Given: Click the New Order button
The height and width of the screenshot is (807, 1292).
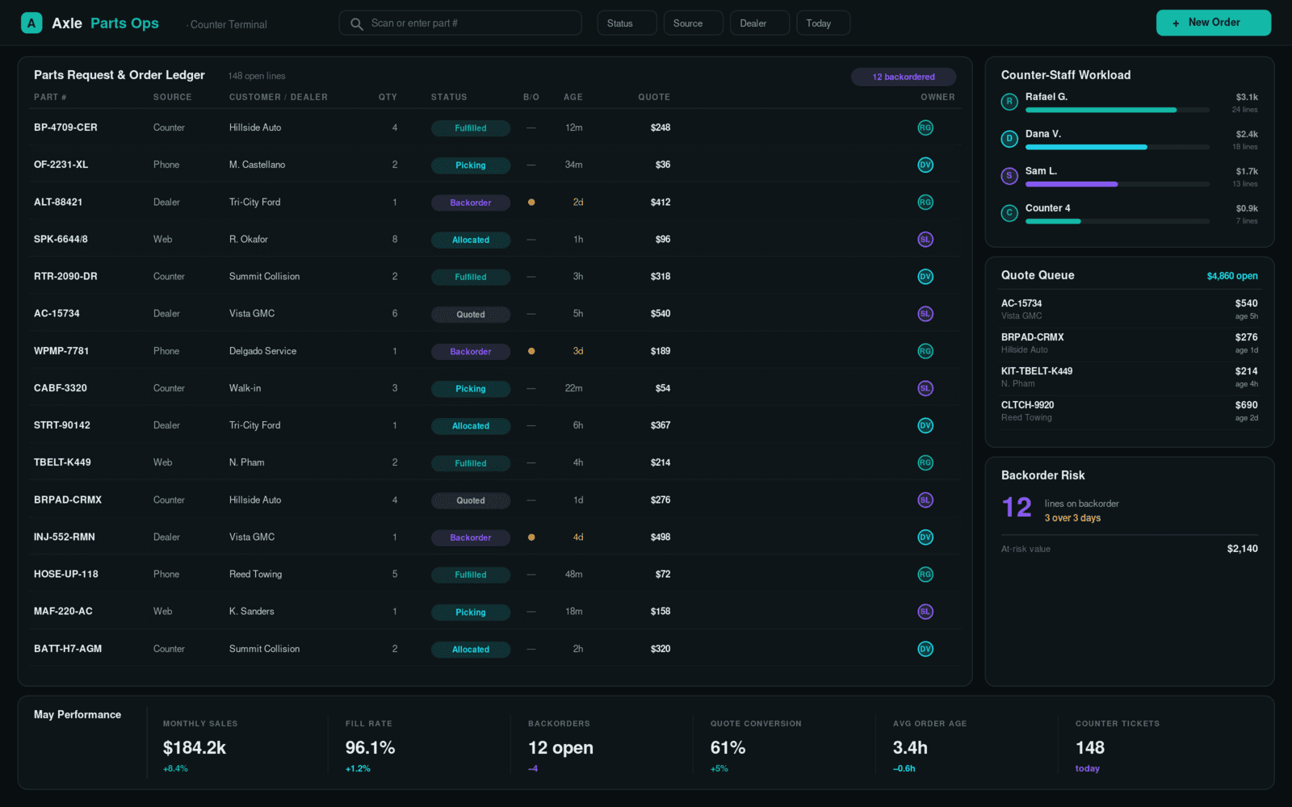Looking at the screenshot, I should pyautogui.click(x=1214, y=23).
